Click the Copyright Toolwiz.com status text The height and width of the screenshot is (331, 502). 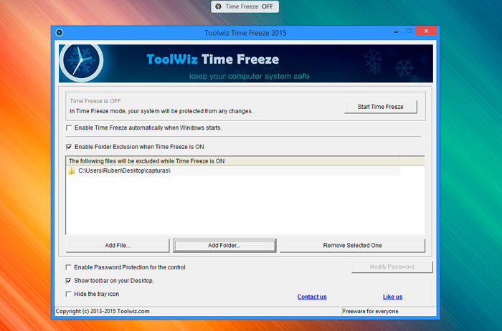tap(103, 311)
